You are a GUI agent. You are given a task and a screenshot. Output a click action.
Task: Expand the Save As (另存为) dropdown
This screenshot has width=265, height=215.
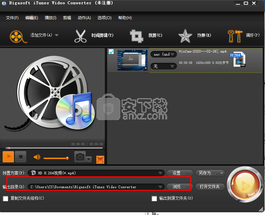tap(221, 173)
